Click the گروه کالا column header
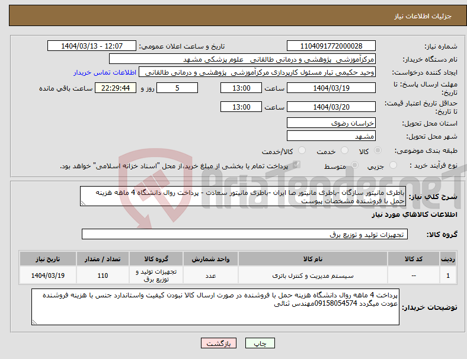This screenshot has height=359, width=467. tap(156, 259)
